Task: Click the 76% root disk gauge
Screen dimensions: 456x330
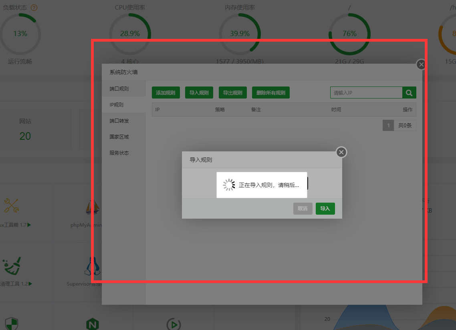Action: point(349,34)
